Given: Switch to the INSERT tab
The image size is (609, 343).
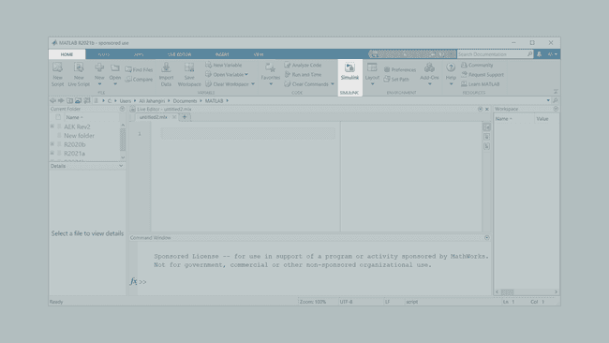Looking at the screenshot, I should pyautogui.click(x=222, y=54).
